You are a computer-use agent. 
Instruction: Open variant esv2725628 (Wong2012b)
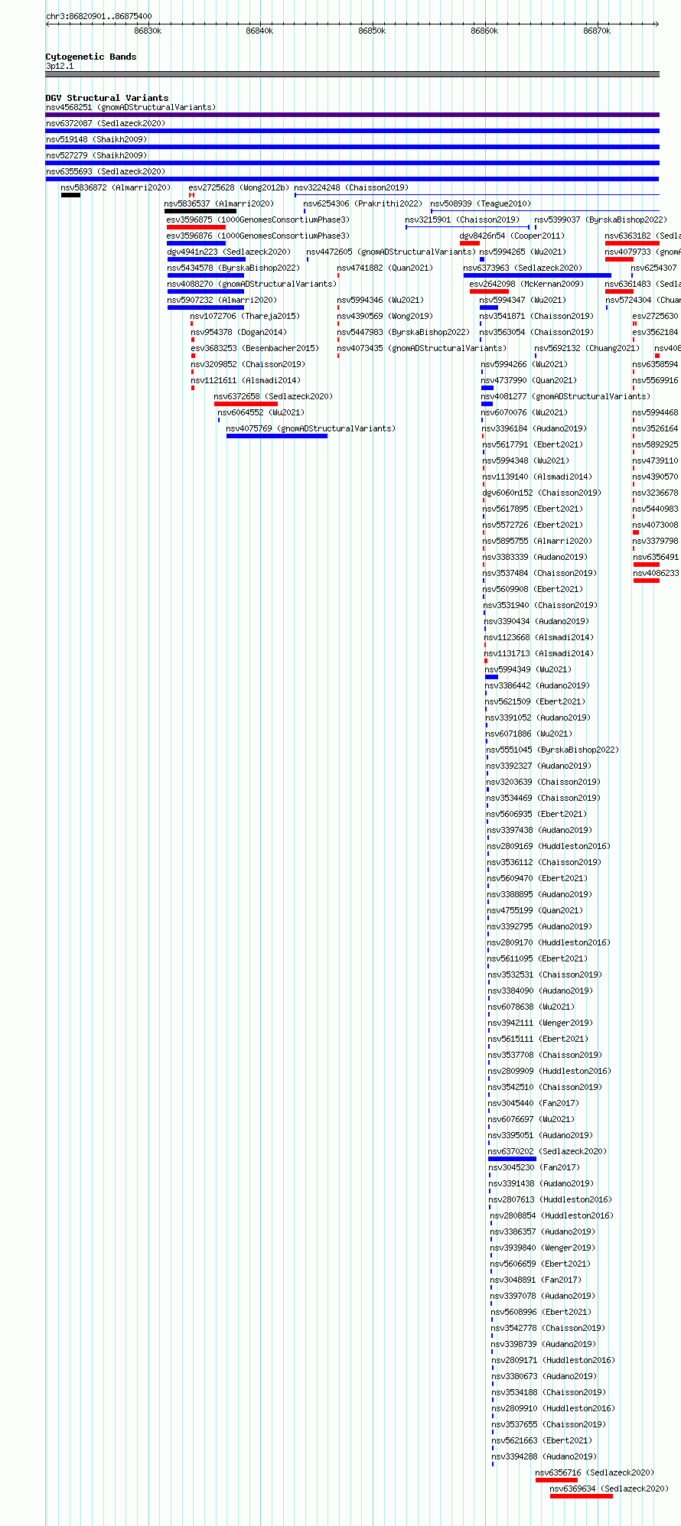pyautogui.click(x=239, y=187)
